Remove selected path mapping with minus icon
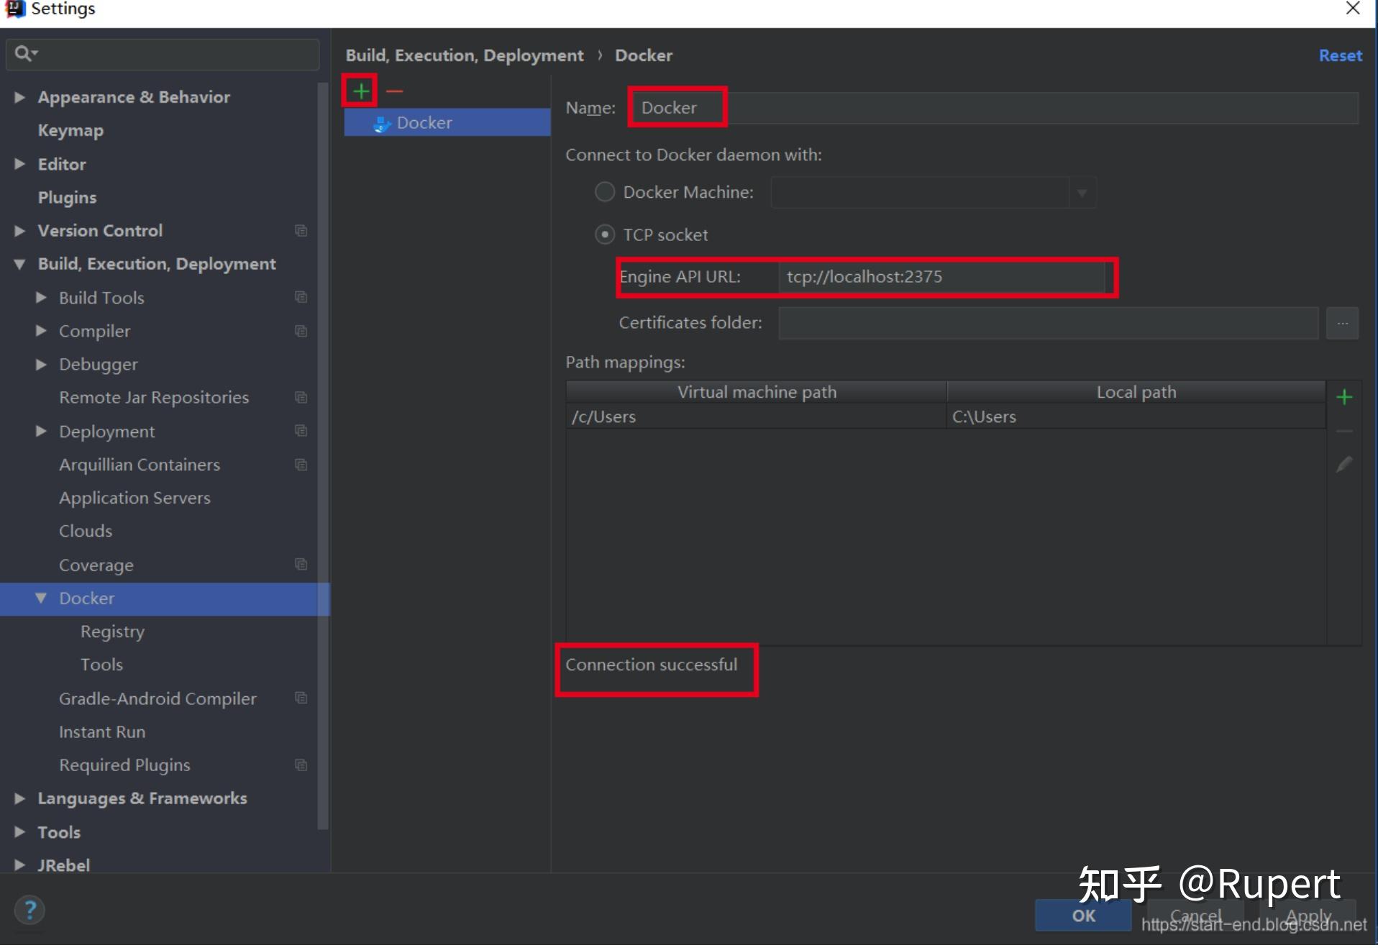 (1345, 430)
